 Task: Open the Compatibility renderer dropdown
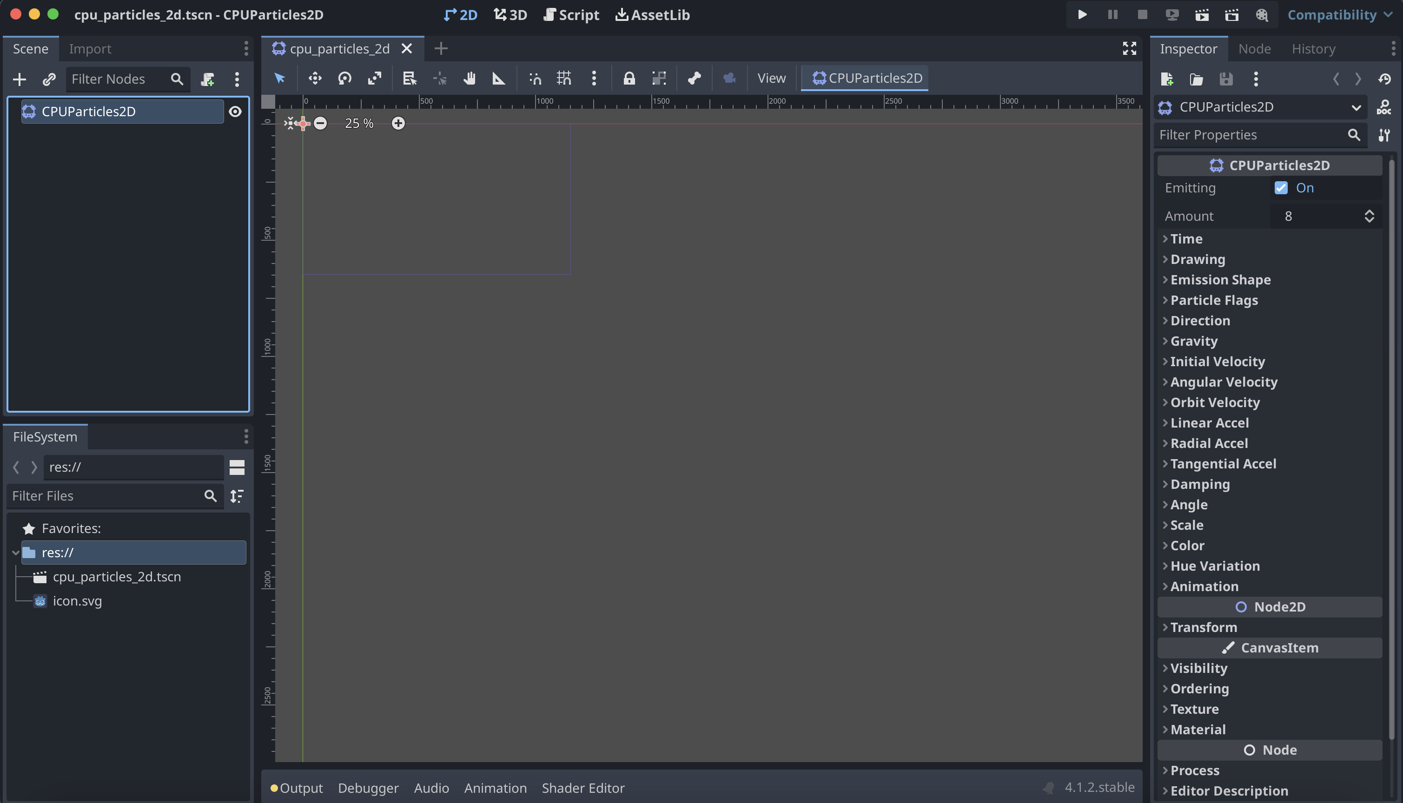click(1338, 15)
